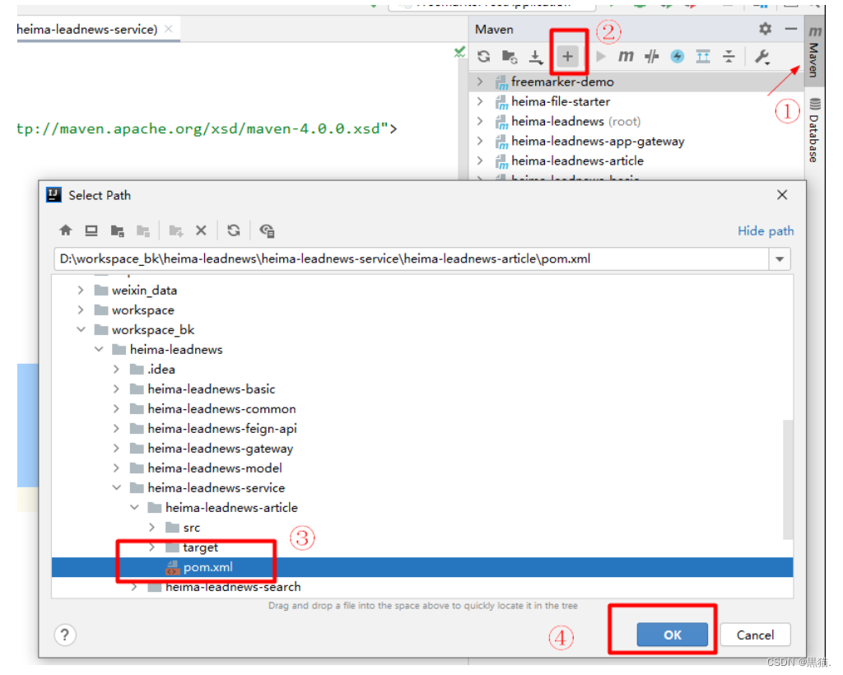Click the Cancel button

(755, 635)
